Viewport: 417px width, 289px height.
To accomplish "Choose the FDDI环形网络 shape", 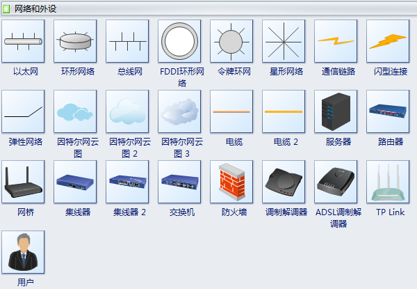I will point(179,41).
